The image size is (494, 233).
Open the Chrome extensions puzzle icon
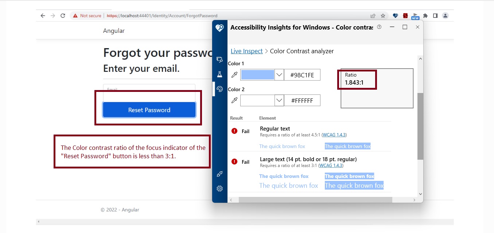[x=426, y=16]
